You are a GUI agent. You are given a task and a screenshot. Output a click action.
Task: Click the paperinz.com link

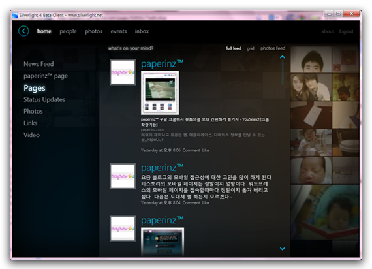click(x=152, y=130)
